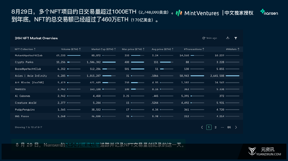Open the Meebits collection row
The width and height of the screenshot is (288, 161).
(x=127, y=89)
